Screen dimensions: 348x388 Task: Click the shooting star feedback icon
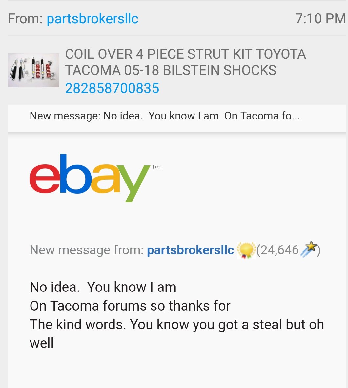[x=308, y=249]
